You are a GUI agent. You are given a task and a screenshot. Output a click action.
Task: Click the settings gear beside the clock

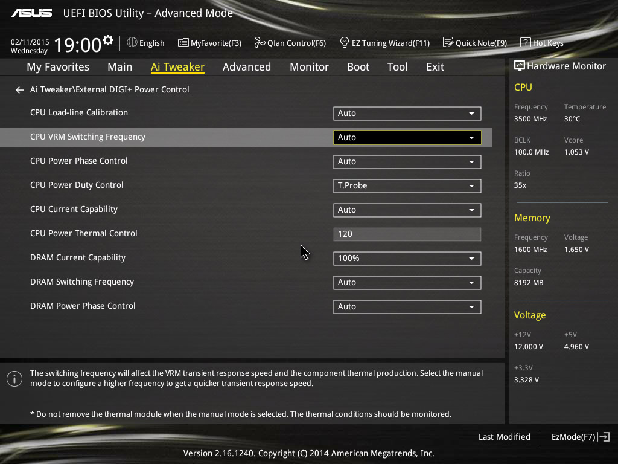click(x=108, y=40)
